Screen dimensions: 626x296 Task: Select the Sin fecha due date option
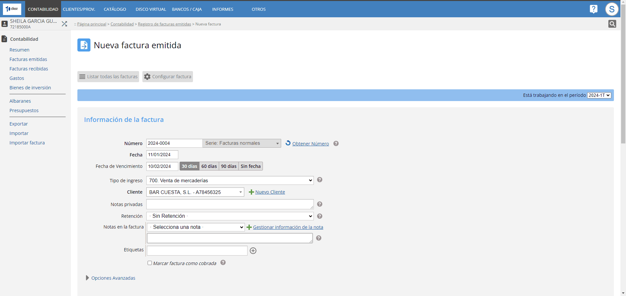pyautogui.click(x=250, y=166)
